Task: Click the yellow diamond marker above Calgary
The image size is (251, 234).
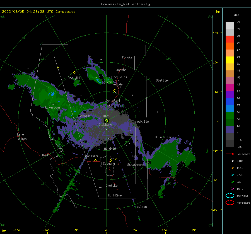Action: point(110,160)
